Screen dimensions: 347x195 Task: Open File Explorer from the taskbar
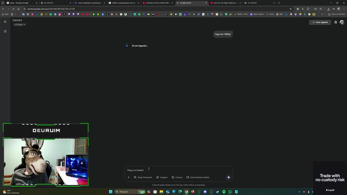(x=161, y=192)
